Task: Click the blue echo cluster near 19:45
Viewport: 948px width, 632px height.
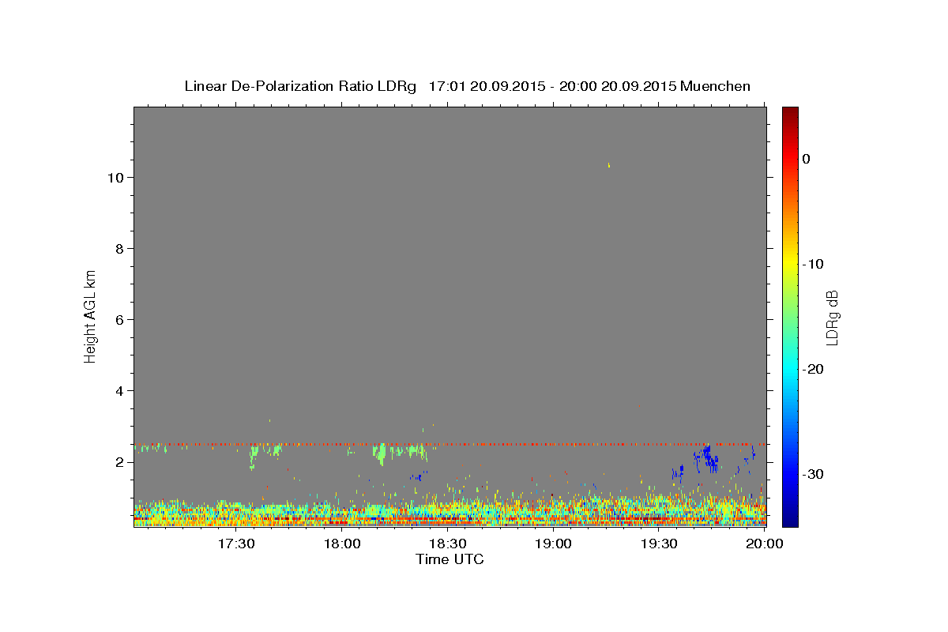Action: (707, 459)
